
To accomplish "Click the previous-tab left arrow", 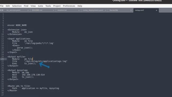I will pos(1,10).
